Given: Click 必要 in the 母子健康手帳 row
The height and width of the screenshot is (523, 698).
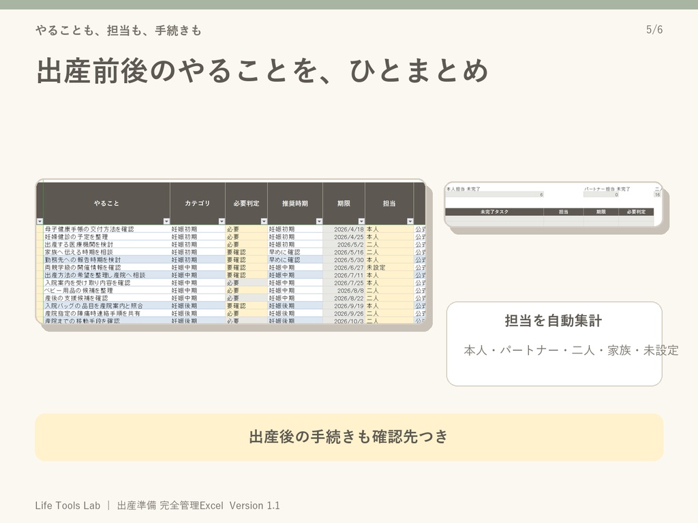Looking at the screenshot, I should coord(246,229).
